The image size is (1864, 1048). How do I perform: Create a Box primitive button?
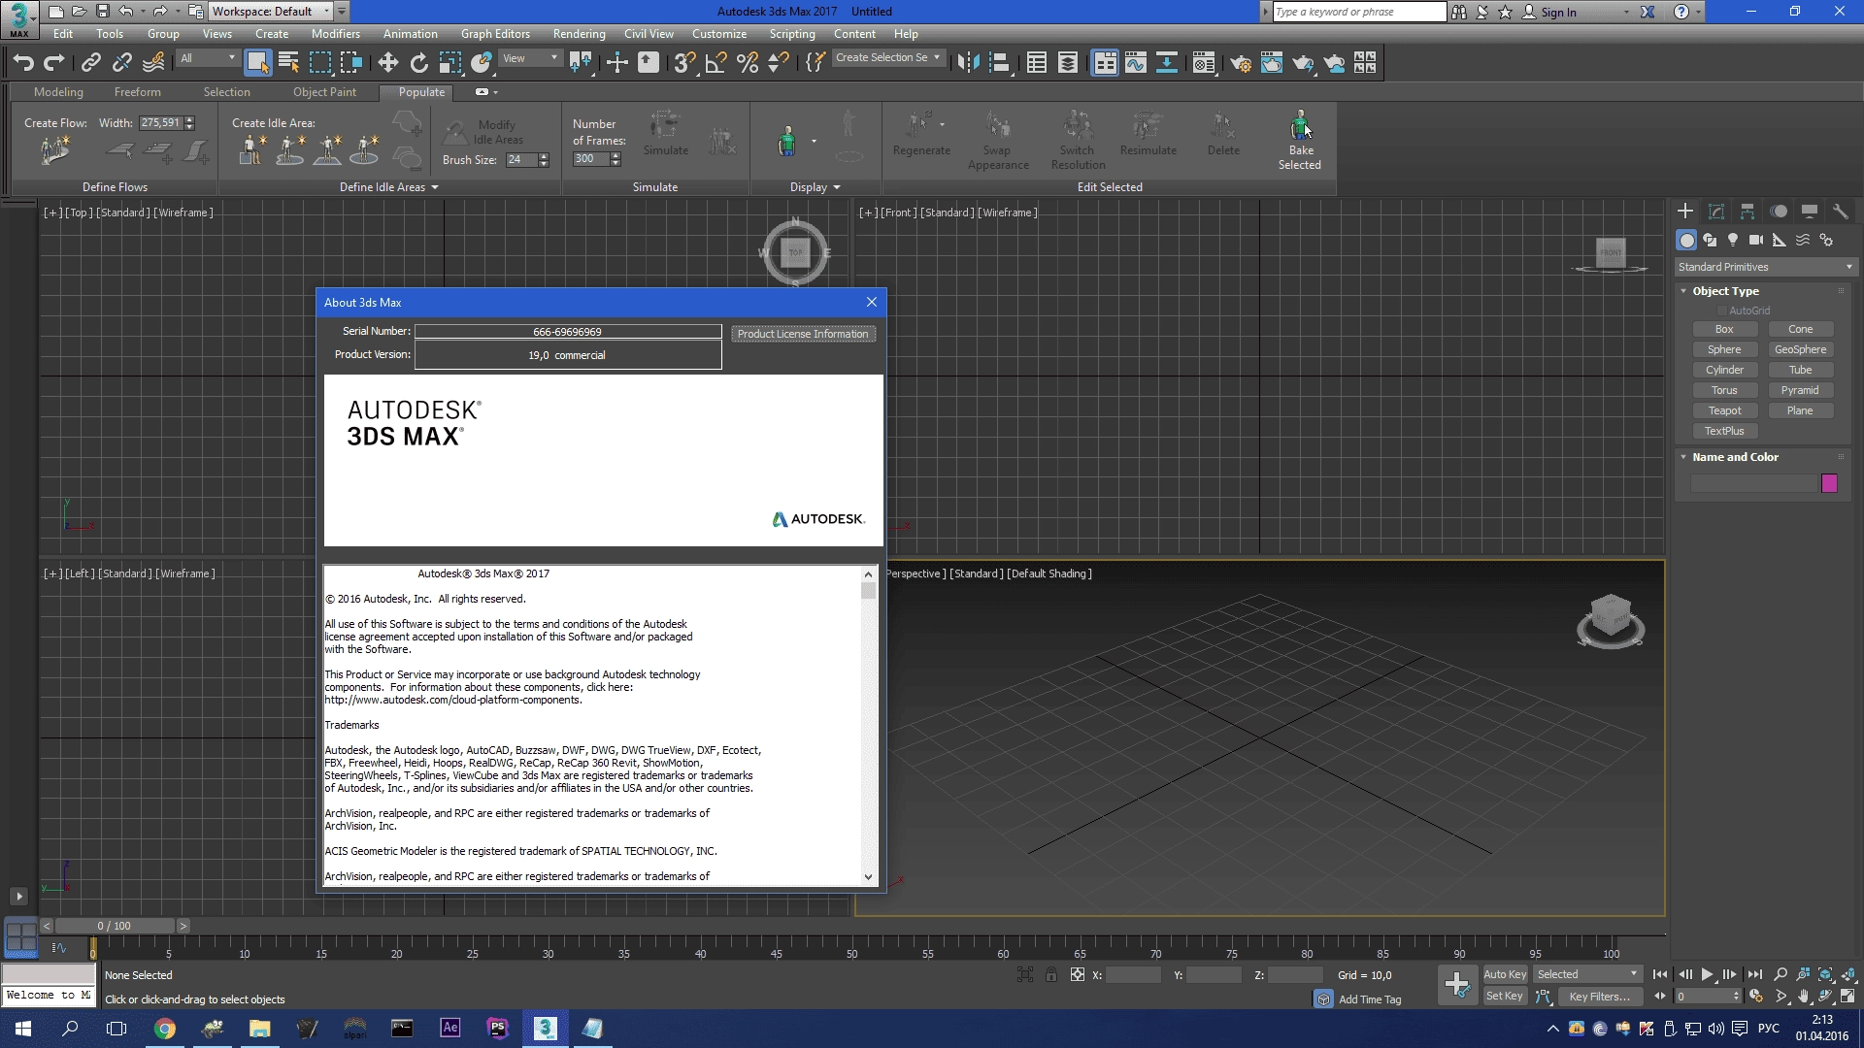coord(1724,330)
